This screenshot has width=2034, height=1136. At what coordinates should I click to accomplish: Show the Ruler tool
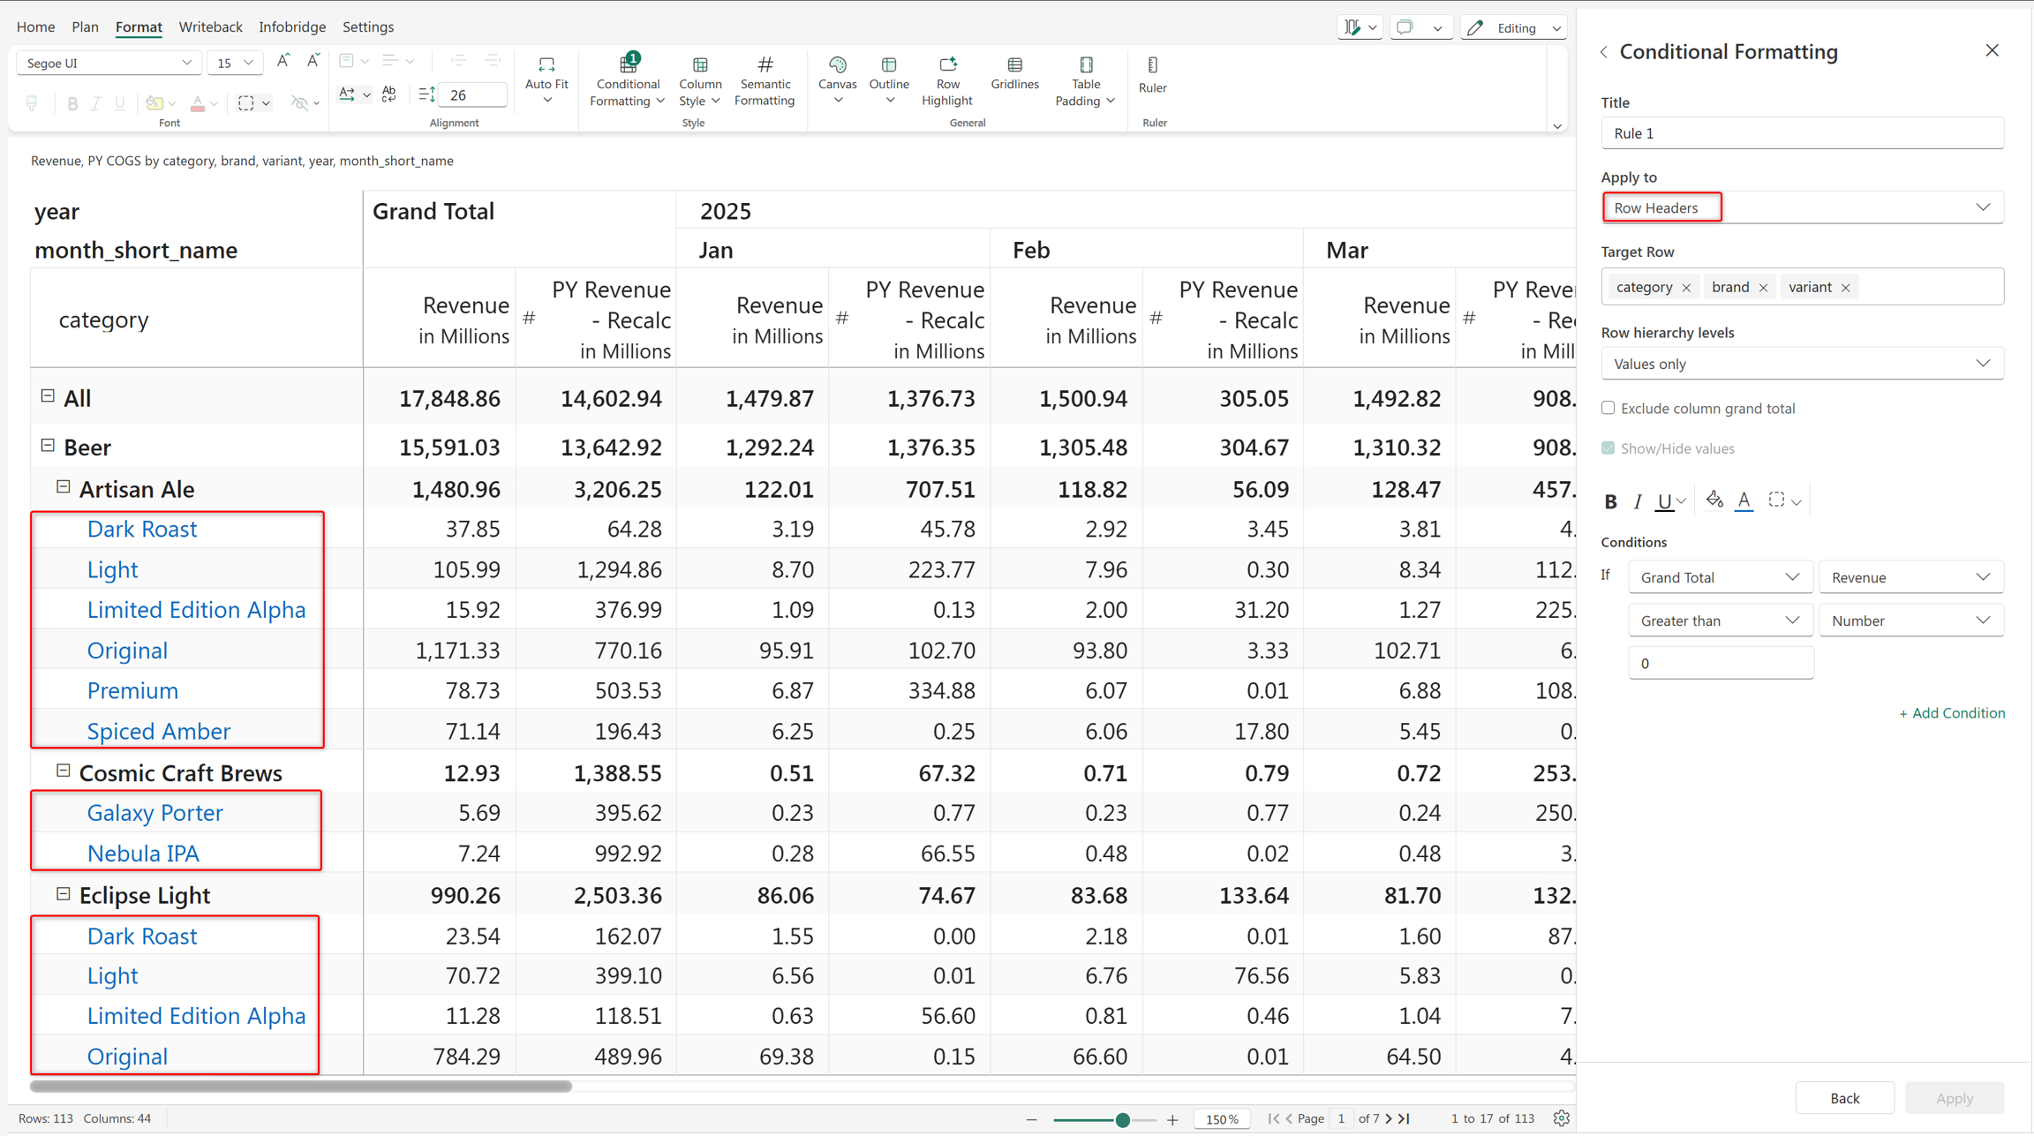pos(1152,74)
